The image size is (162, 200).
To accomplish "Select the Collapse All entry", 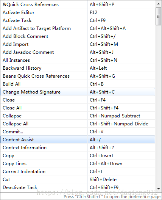I will click(78, 124).
